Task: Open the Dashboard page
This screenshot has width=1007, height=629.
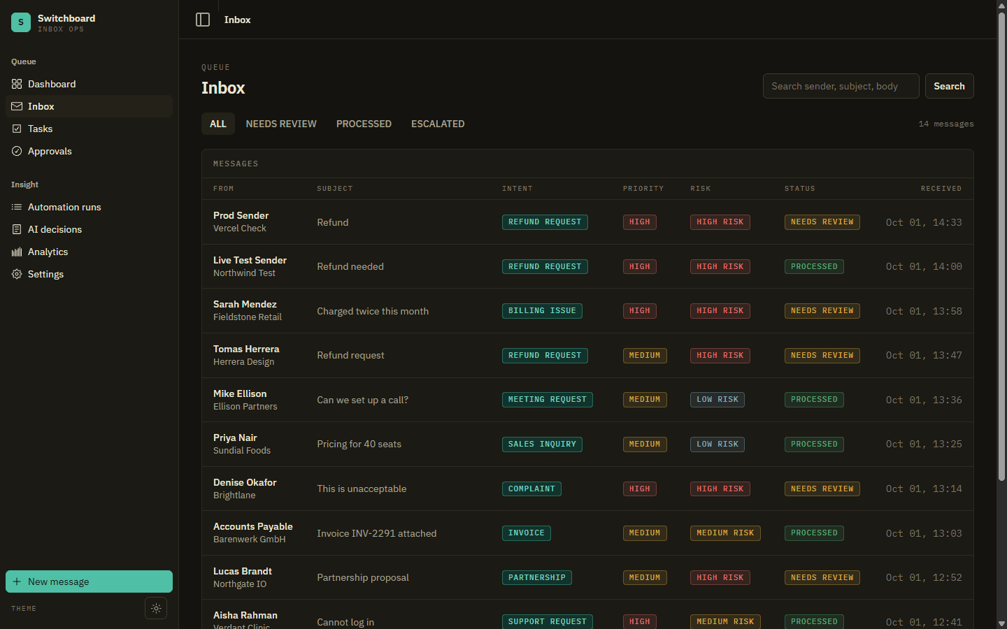Action: point(89,84)
